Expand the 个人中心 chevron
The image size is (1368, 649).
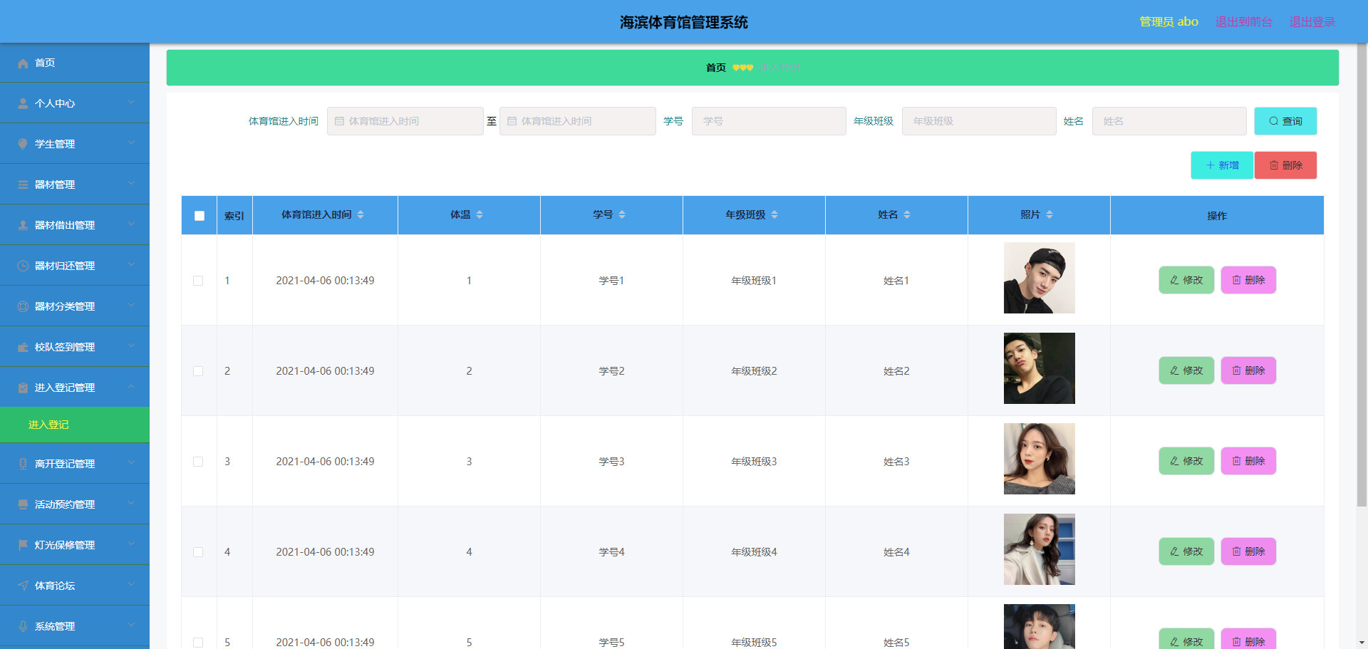(x=132, y=103)
